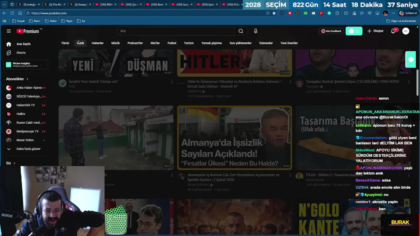Click the search magnifier button

click(241, 31)
